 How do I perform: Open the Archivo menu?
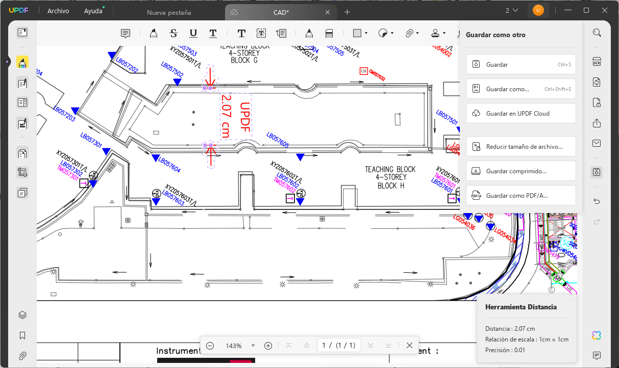point(58,11)
